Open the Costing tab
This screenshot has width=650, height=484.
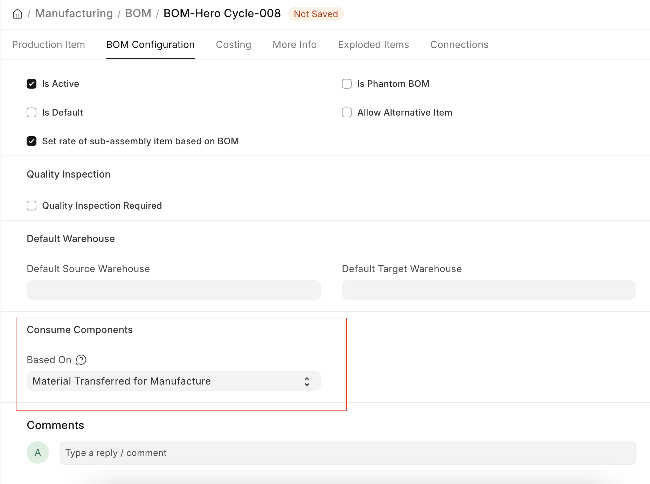[234, 45]
